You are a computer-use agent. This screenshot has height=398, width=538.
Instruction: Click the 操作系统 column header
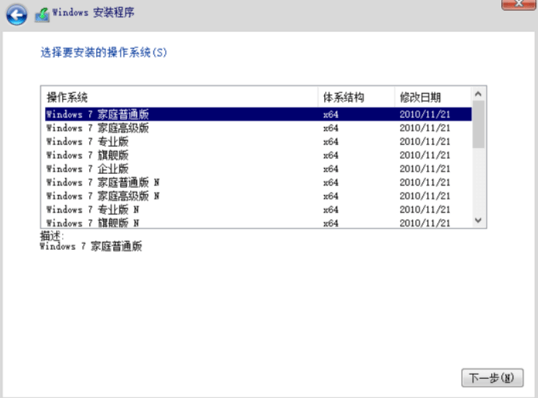pos(67,97)
